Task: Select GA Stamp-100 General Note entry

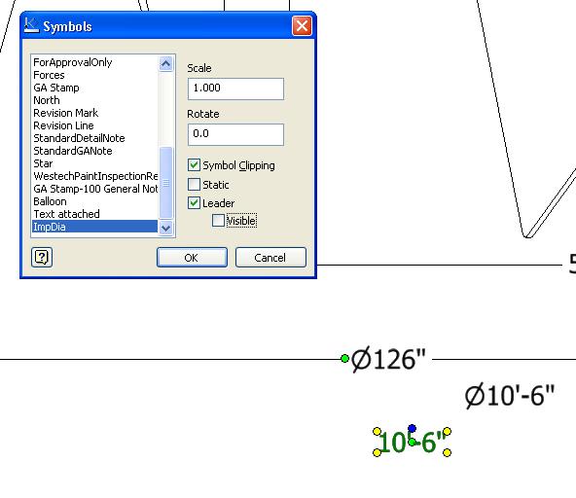Action: tap(94, 189)
